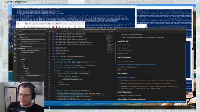Click the language mode Java in the status bar

(x=173, y=102)
